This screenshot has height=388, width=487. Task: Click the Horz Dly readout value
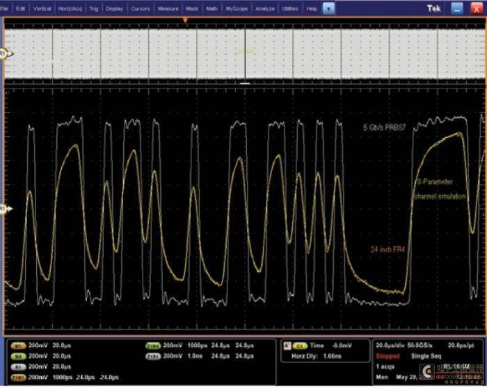tap(332, 356)
